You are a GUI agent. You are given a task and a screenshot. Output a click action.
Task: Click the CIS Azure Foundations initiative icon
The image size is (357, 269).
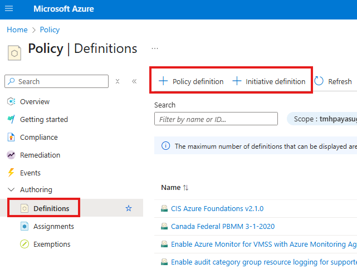(164, 208)
